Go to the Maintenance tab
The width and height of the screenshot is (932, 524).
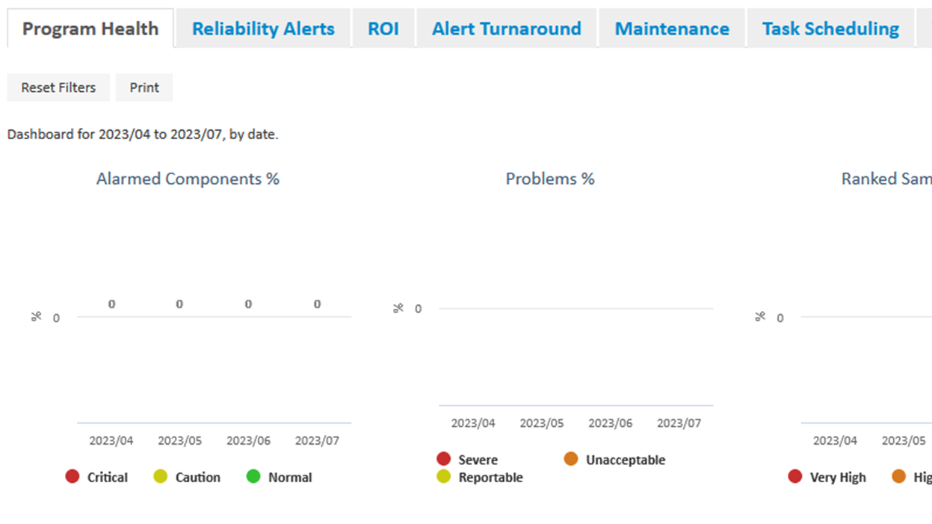pos(671,29)
